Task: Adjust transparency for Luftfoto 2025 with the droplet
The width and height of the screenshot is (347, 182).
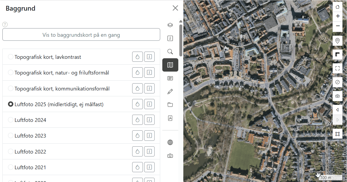Action: point(137,104)
